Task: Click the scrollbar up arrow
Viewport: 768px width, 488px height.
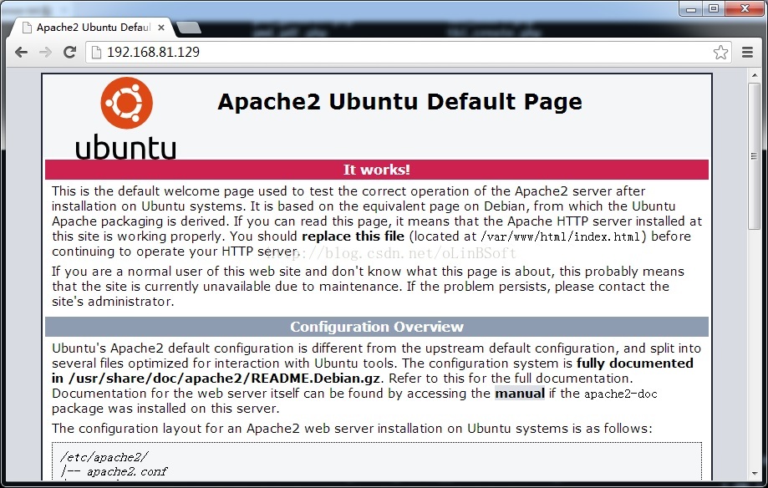Action: click(x=755, y=75)
